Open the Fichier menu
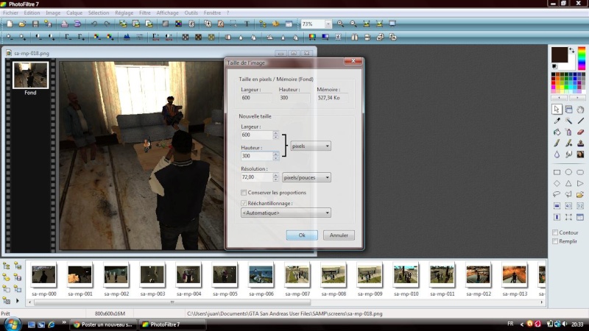 (10, 13)
